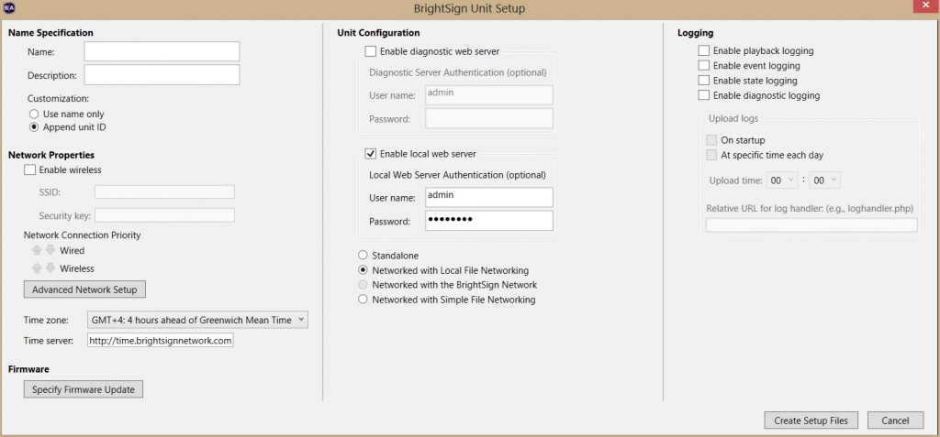Enable diagnostic logging checkbox
The image size is (940, 437).
[x=704, y=95]
